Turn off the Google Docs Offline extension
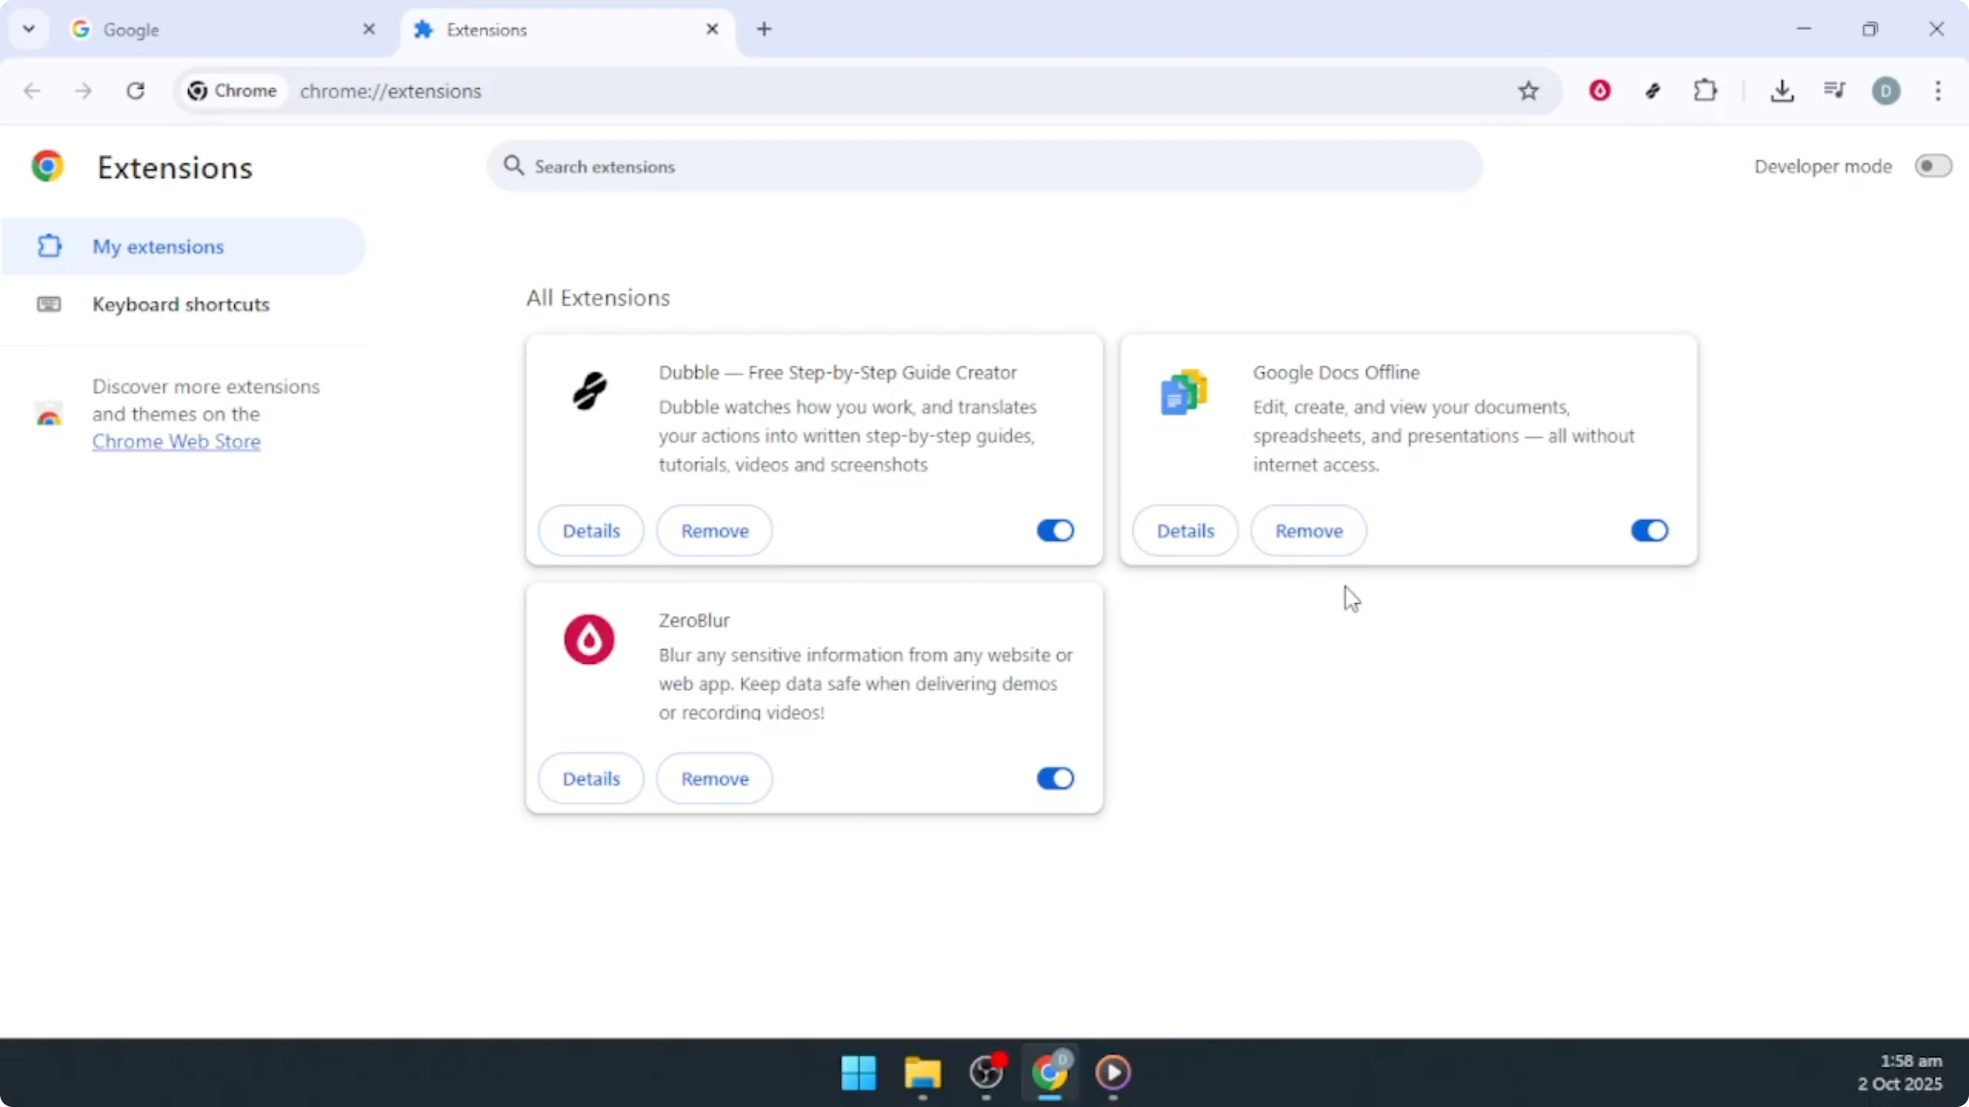This screenshot has height=1107, width=1969. click(x=1649, y=530)
